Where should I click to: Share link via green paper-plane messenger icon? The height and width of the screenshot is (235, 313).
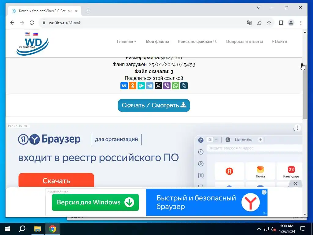coord(141,86)
